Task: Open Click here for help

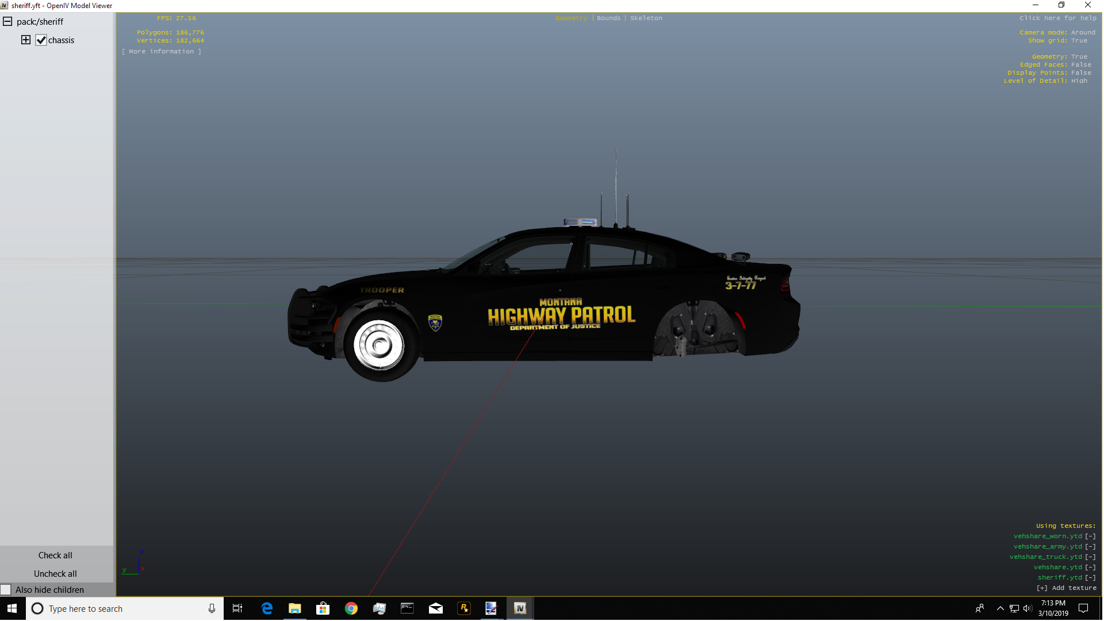Action: click(1057, 18)
